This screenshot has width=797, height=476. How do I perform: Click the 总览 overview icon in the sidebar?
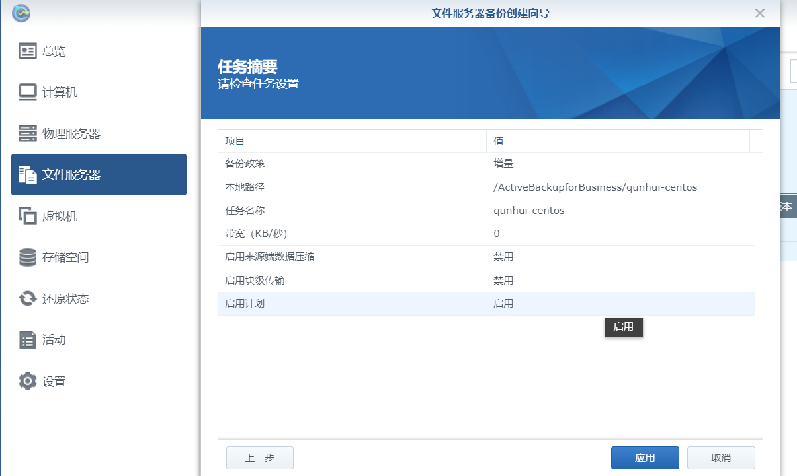(x=28, y=51)
